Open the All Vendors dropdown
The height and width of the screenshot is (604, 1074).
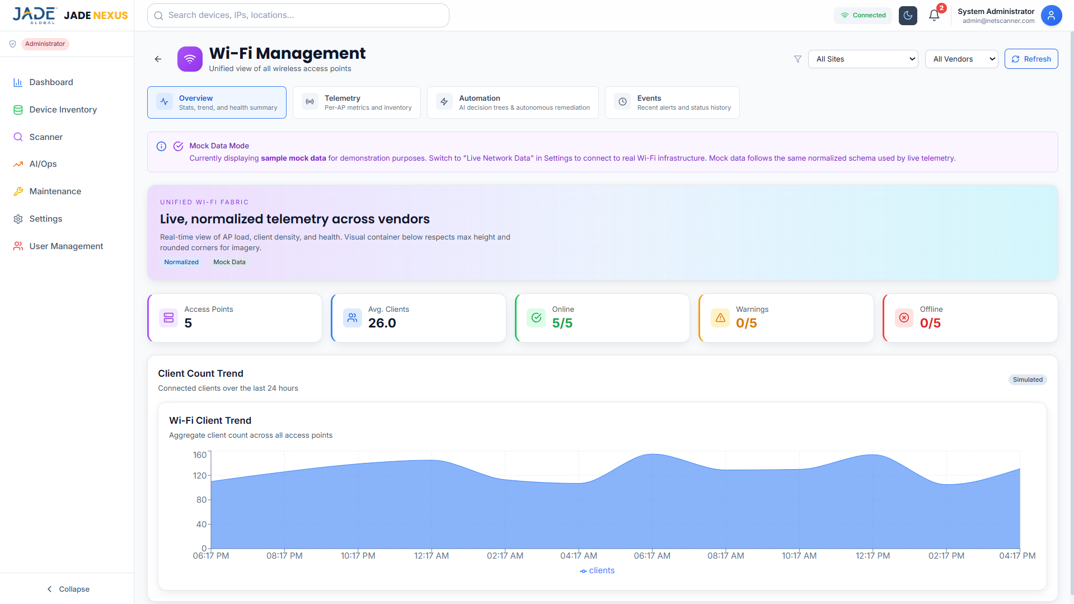tap(962, 59)
